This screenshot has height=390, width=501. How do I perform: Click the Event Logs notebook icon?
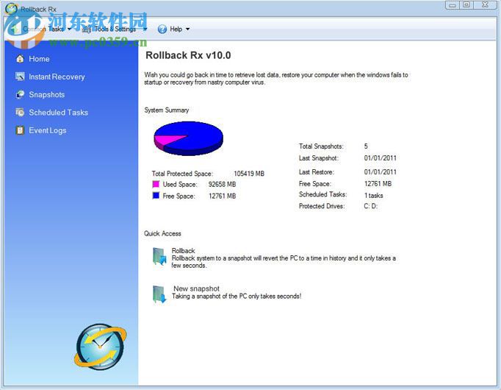20,130
